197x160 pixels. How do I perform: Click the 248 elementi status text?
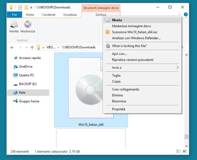20,152
